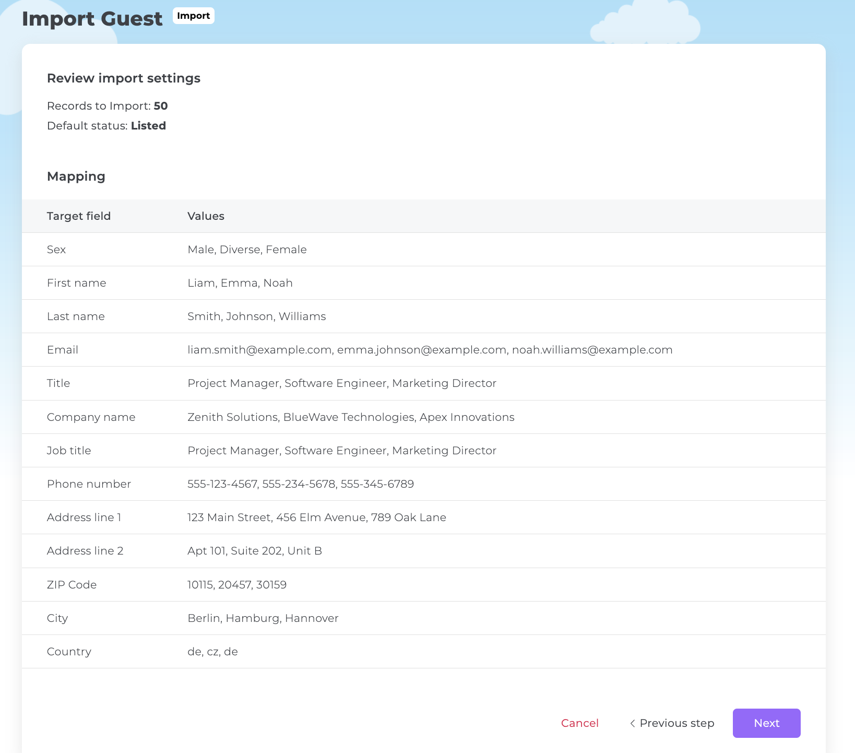Screen dimensions: 855x753
Task: Click values Zenith Solutions, BlueWave Technologies
Action: click(351, 417)
